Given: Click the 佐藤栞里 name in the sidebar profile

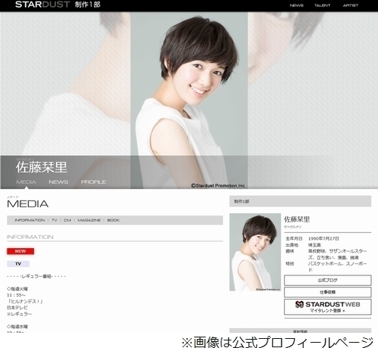Looking at the screenshot, I should pos(297,219).
